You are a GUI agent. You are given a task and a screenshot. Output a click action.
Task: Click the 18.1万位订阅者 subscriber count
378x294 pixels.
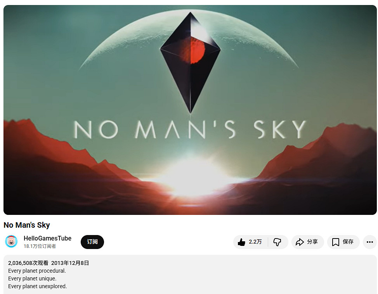(x=40, y=246)
